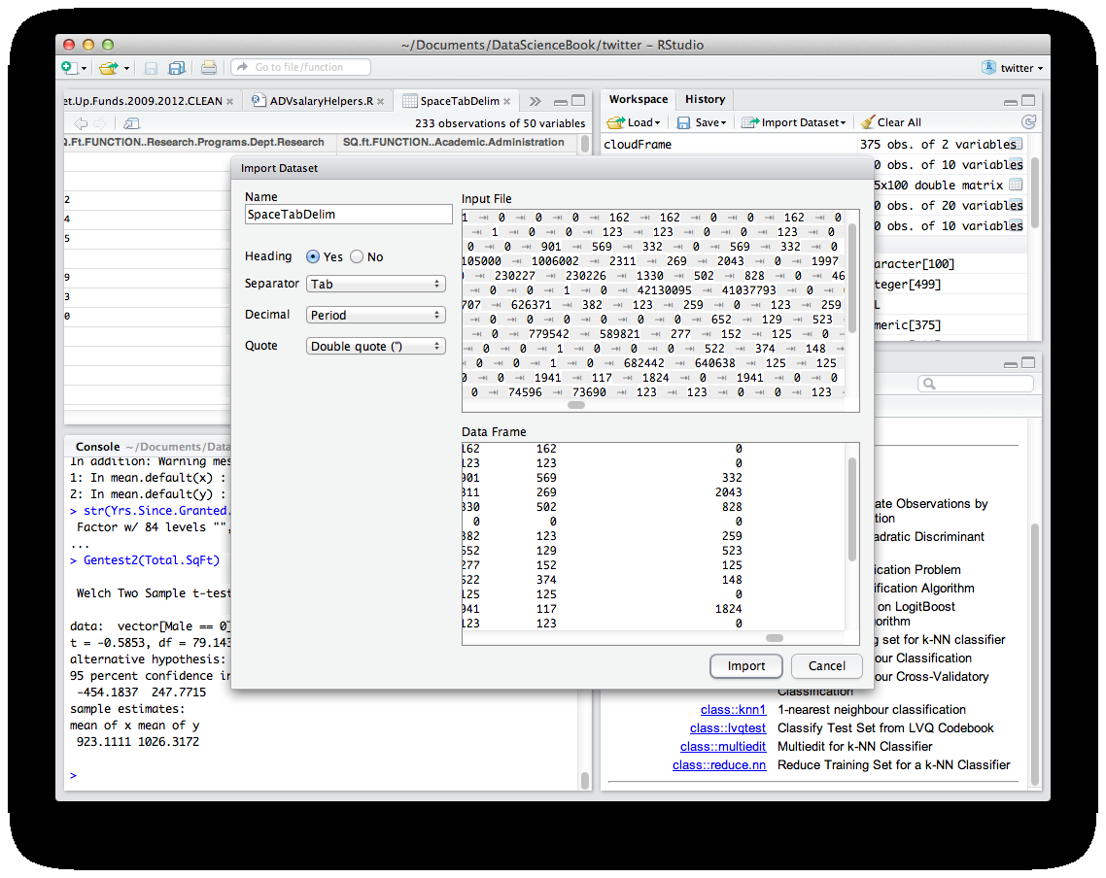1106x878 pixels.
Task: Click the show in new window icon
Action: (131, 123)
